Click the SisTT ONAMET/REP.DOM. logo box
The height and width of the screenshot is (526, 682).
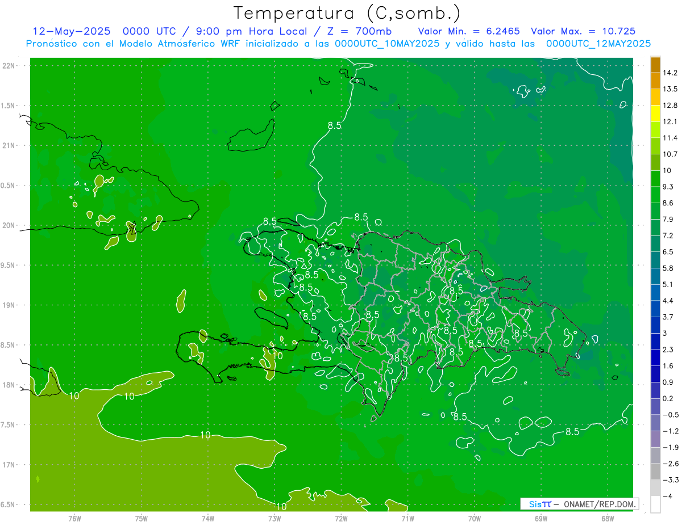580,504
